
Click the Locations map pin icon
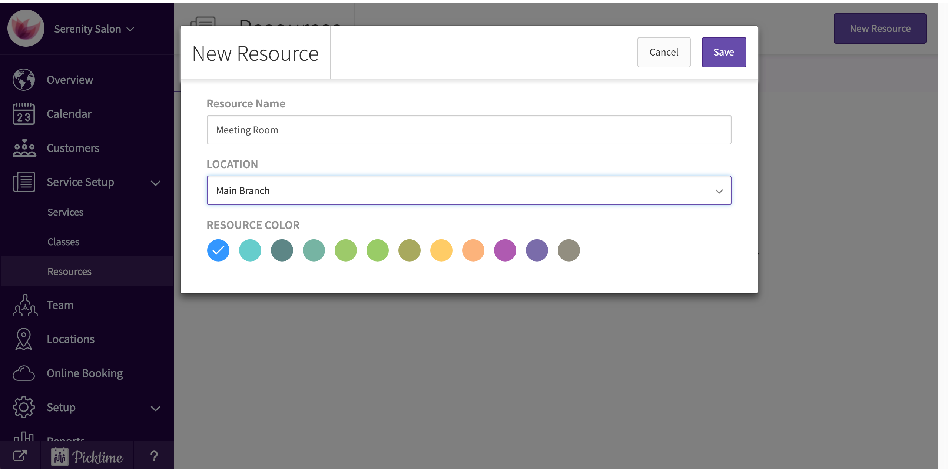(x=23, y=339)
